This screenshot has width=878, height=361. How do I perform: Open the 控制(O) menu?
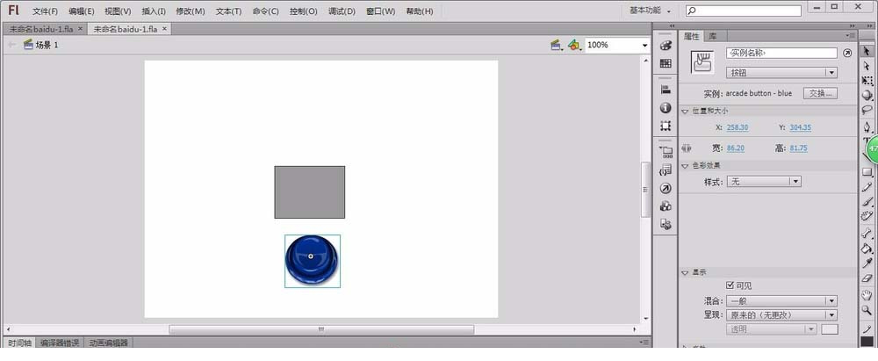coord(304,11)
